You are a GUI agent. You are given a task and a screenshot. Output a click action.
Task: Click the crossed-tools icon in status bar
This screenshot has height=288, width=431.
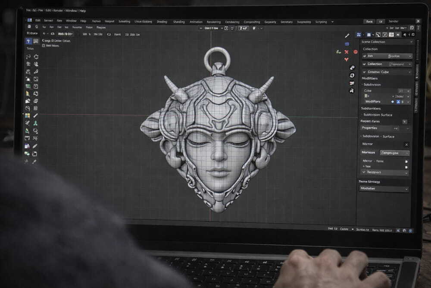point(398,231)
